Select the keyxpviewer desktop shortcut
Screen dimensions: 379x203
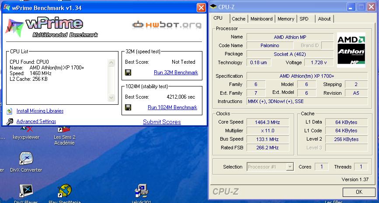(x=26, y=133)
